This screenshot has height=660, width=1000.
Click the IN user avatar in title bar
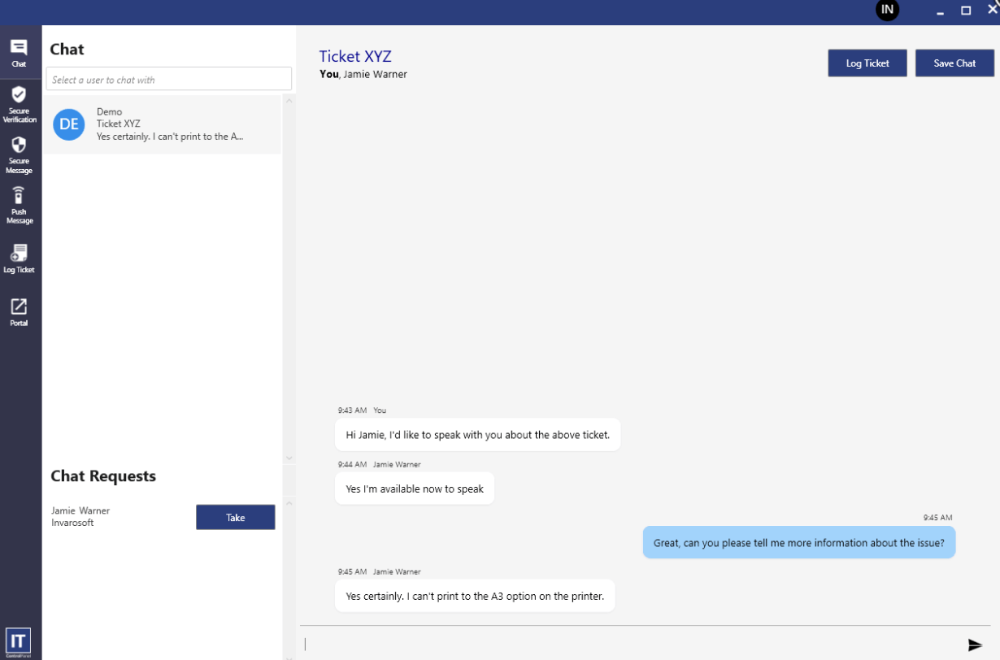[887, 10]
